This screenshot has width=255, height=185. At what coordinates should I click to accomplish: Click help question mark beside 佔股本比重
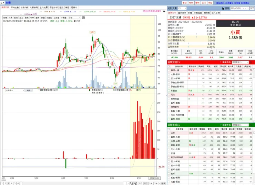[188, 44]
